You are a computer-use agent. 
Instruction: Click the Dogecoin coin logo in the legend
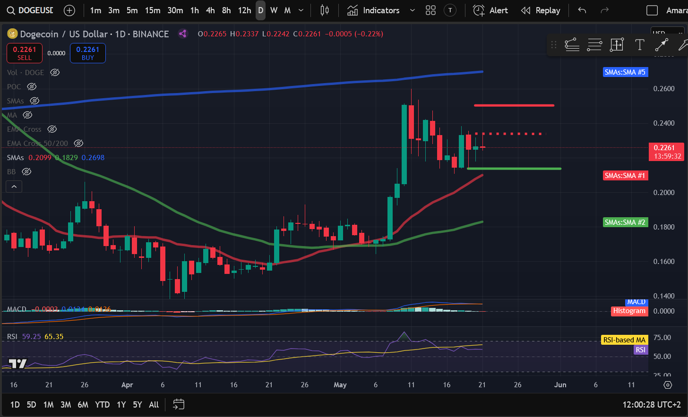coord(12,34)
